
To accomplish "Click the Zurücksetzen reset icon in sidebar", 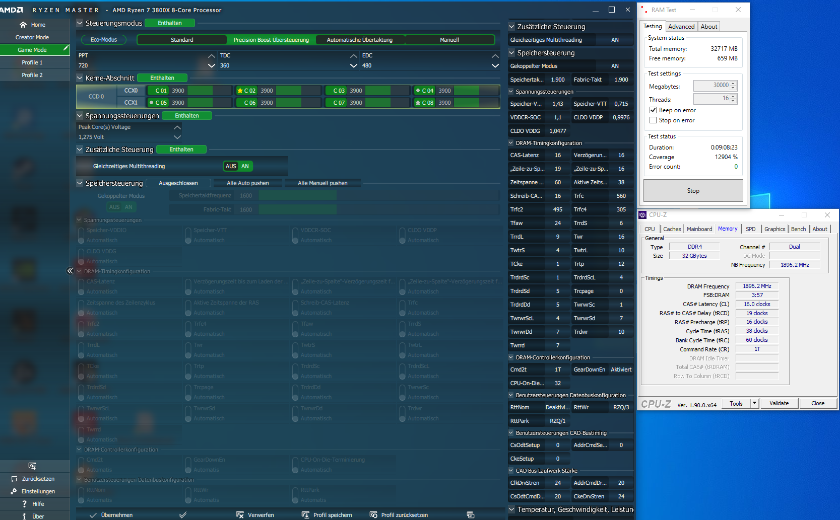I will pos(14,479).
